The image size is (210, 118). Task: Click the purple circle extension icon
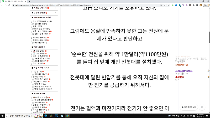point(187,5)
